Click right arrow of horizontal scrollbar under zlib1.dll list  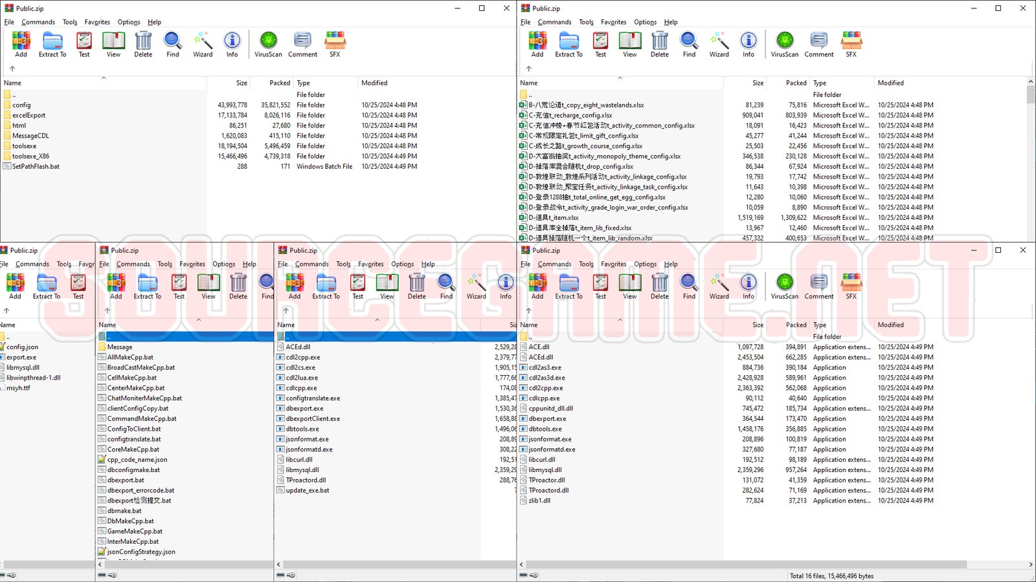click(1030, 565)
